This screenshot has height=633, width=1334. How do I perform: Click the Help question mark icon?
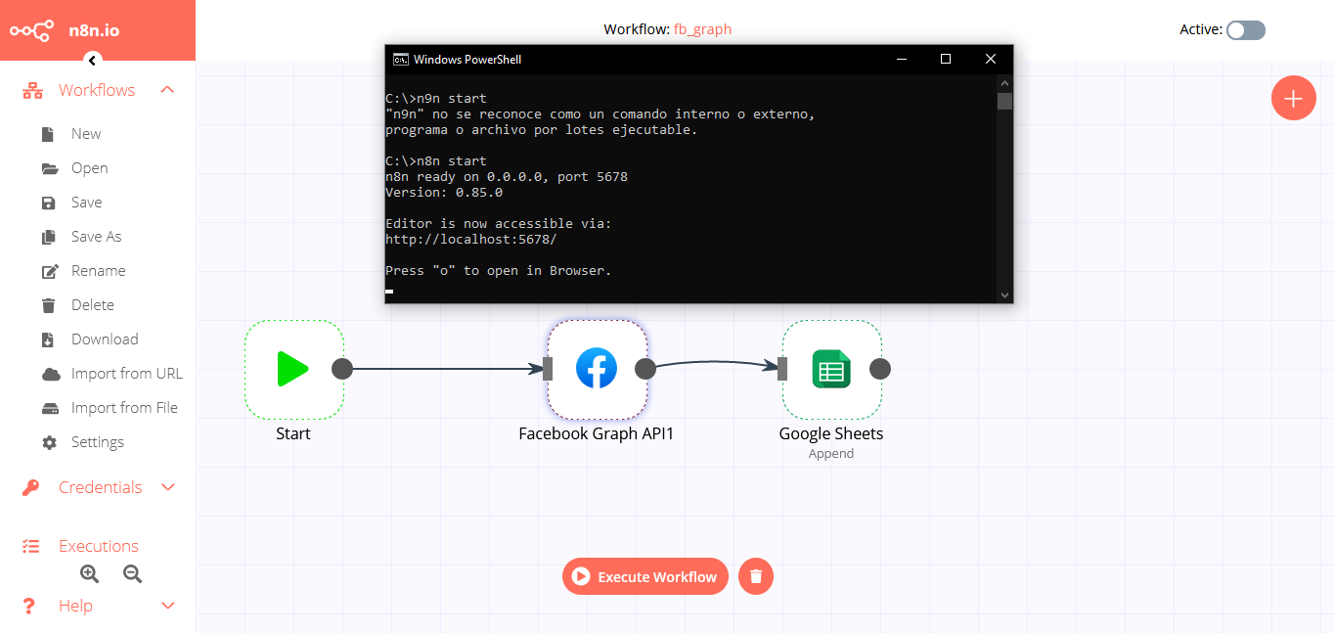(x=29, y=606)
